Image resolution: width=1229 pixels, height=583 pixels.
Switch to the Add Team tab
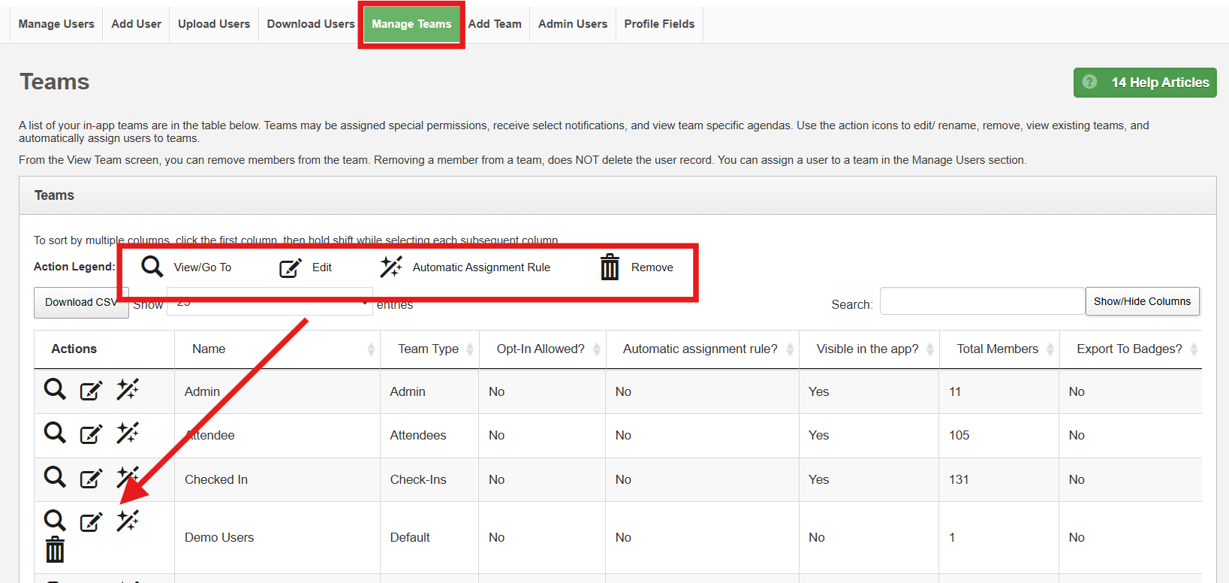495,24
